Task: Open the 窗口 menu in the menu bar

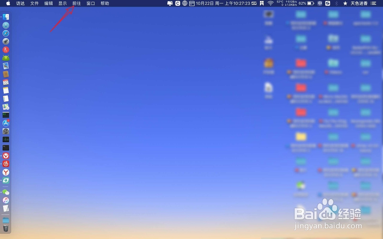Action: tap(90, 3)
